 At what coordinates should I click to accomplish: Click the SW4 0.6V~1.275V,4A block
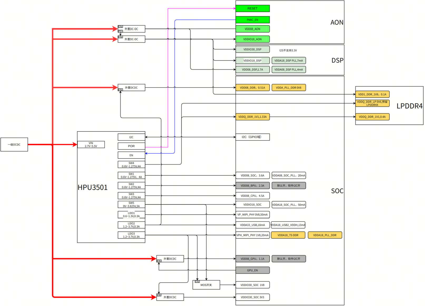coord(131,165)
